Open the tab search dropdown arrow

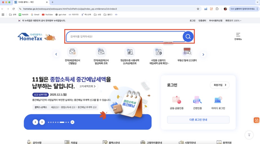pyautogui.click(x=257, y=2)
